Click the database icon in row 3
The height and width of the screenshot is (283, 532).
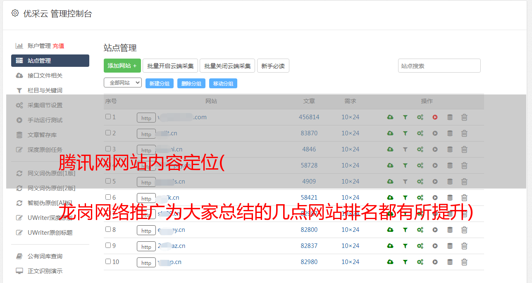(x=450, y=149)
